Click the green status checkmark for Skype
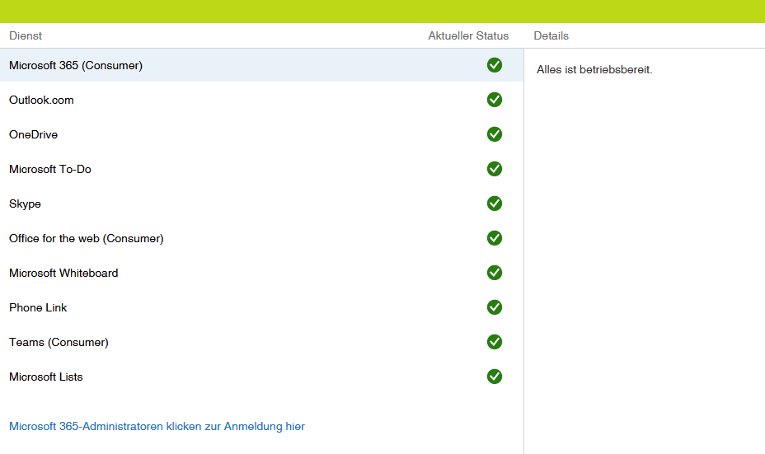Viewport: 765px width, 454px height. tap(495, 204)
